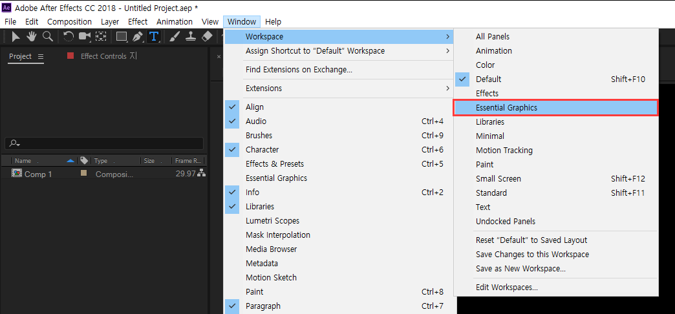
Task: Open the View menu
Action: click(x=210, y=21)
